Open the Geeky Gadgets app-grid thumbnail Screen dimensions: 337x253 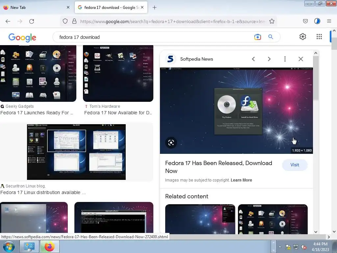point(38,73)
